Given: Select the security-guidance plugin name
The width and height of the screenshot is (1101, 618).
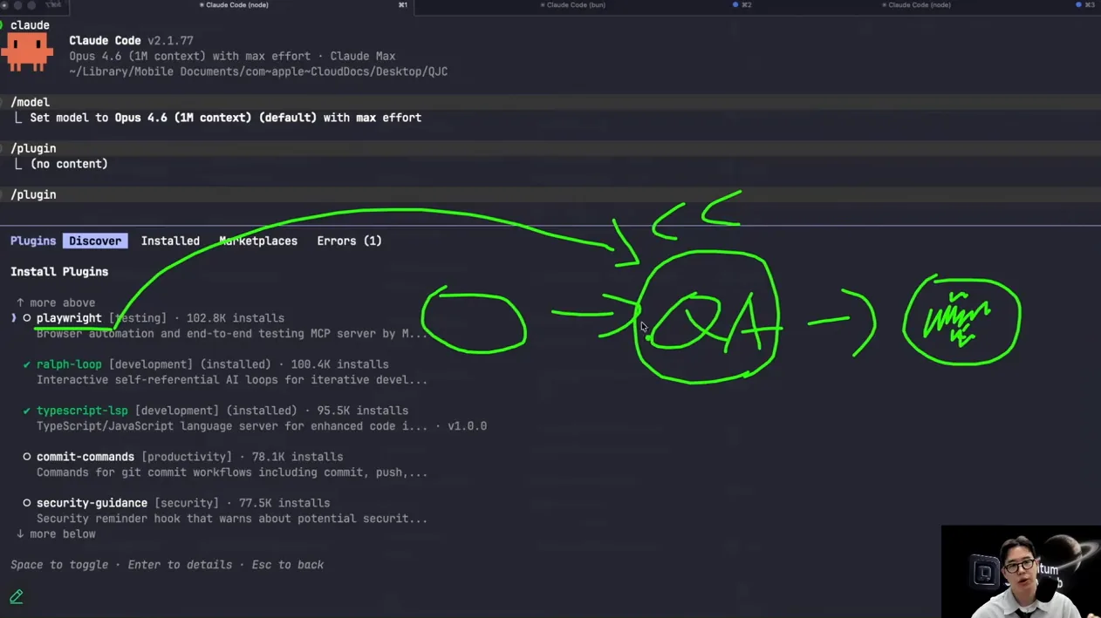Looking at the screenshot, I should click(x=92, y=503).
